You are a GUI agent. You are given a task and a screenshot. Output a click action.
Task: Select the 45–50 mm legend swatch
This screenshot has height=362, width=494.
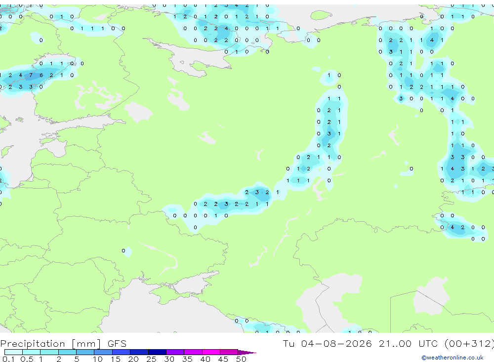[229, 352]
